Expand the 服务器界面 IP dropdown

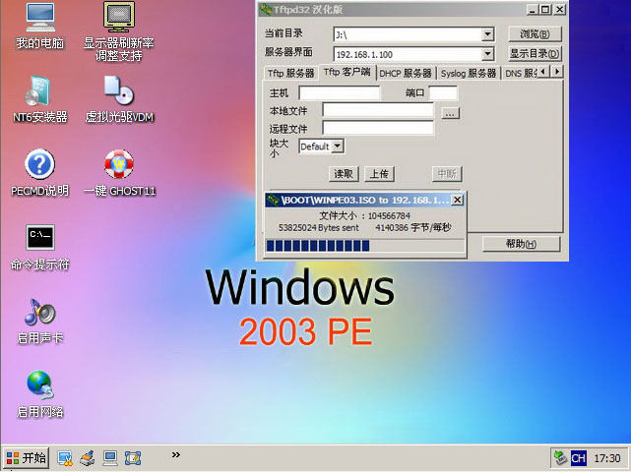coord(487,53)
